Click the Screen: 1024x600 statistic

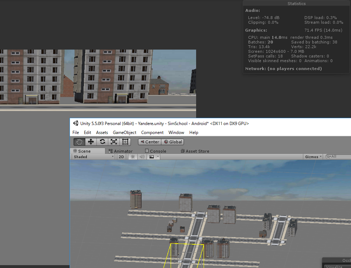(276, 51)
